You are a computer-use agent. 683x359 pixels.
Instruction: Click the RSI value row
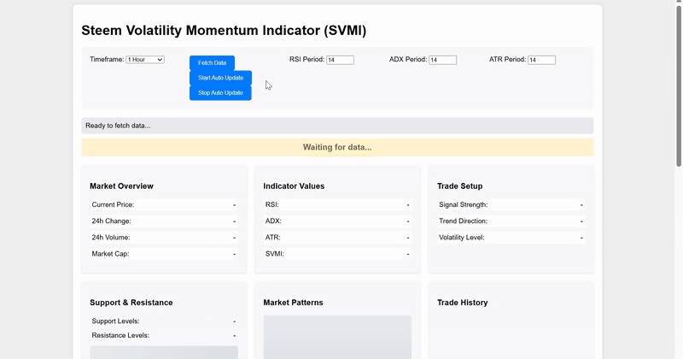pyautogui.click(x=337, y=204)
